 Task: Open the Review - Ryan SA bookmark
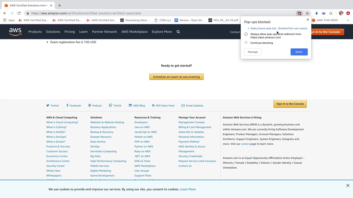click(189, 20)
